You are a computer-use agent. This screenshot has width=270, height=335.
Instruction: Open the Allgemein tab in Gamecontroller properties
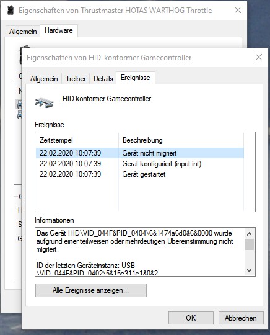[x=44, y=79]
